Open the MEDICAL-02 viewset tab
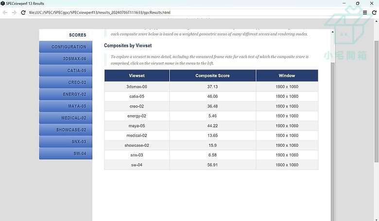The image size is (379, 221). click(x=66, y=118)
